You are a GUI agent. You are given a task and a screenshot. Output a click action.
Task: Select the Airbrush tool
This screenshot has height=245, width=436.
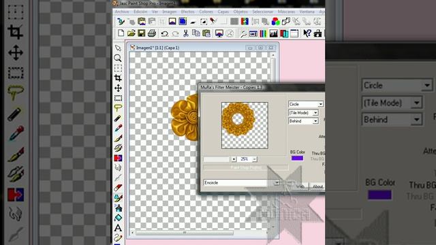pyautogui.click(x=118, y=208)
